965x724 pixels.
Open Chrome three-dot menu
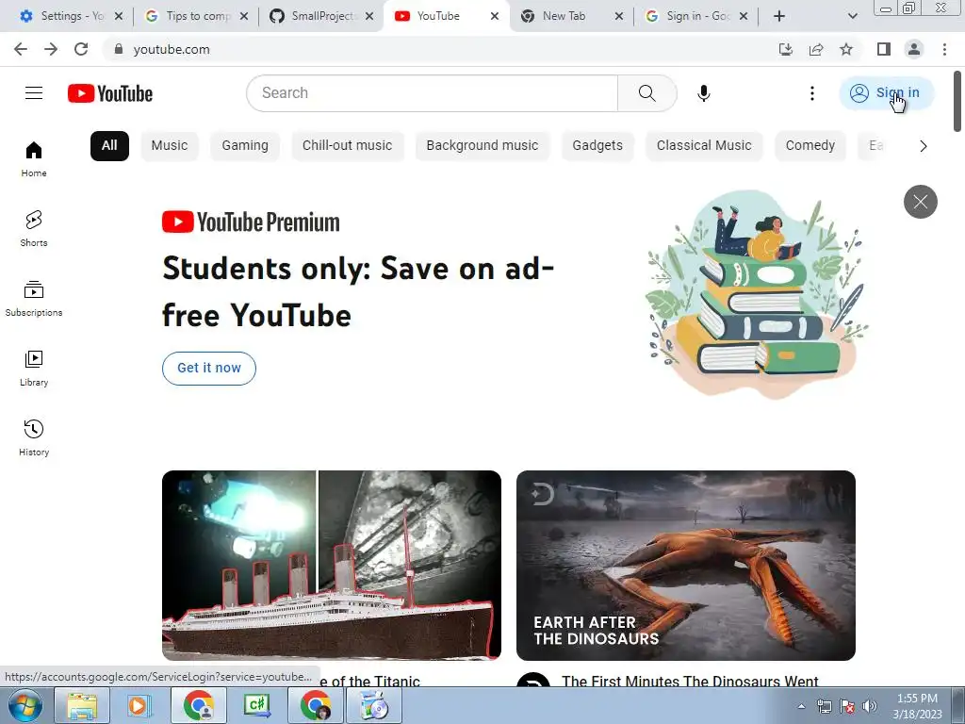click(x=944, y=49)
